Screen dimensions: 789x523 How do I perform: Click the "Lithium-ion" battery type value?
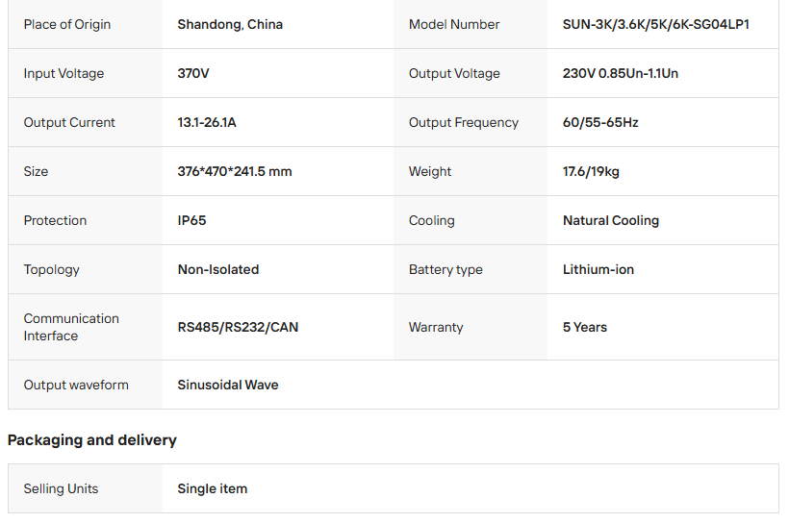point(598,269)
